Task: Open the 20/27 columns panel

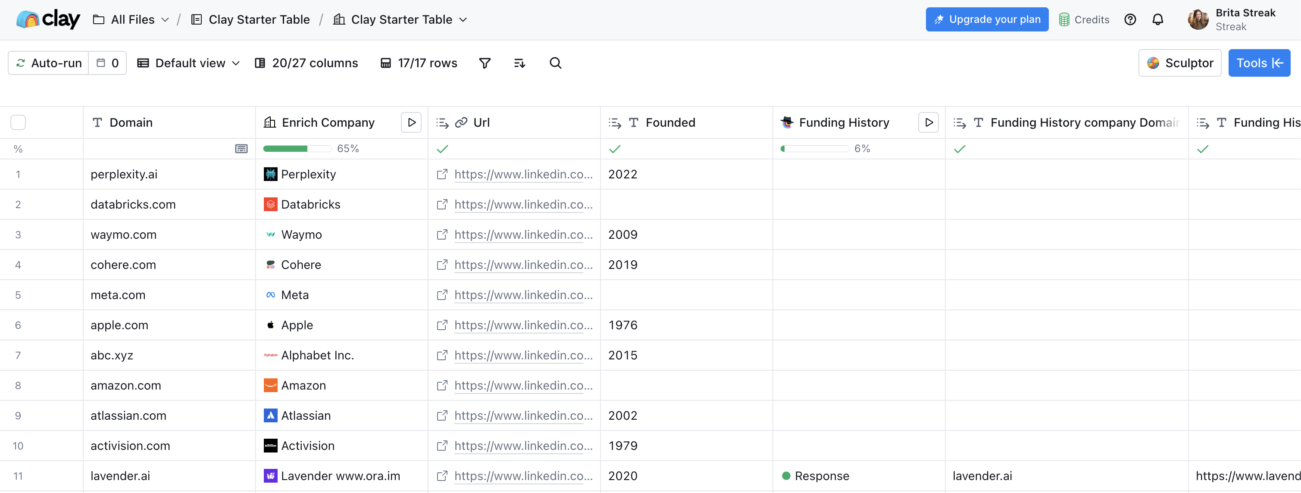Action: click(x=306, y=62)
